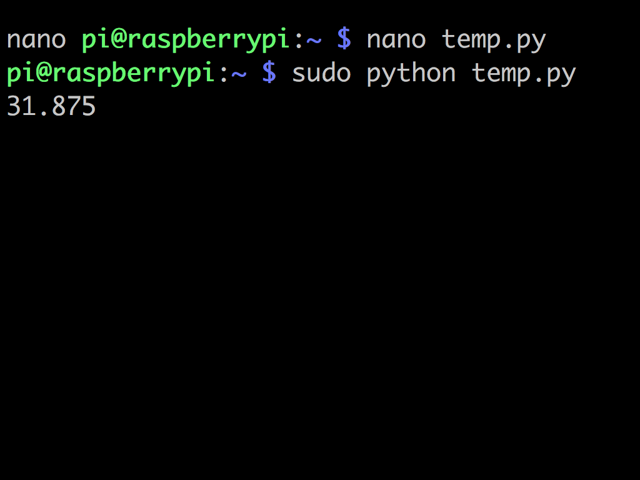Select temp.py filename in the nano command

coord(494,40)
